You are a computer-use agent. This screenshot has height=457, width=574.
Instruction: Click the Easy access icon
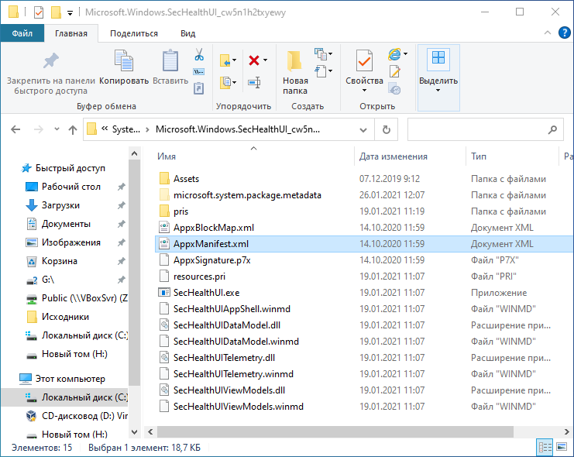321,70
